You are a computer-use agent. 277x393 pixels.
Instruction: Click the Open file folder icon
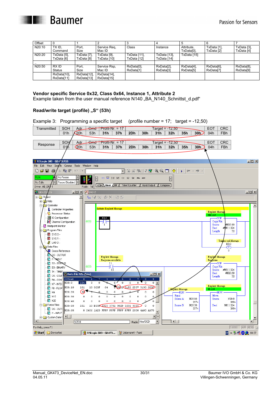coord(42,171)
